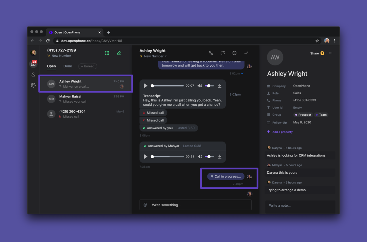The image size is (367, 242).
Task: Click the User Id value Empty
Action: (x=297, y=108)
